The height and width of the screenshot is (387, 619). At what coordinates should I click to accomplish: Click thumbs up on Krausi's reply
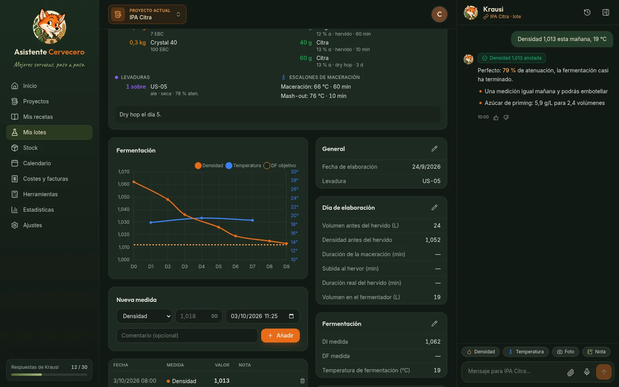pyautogui.click(x=496, y=118)
